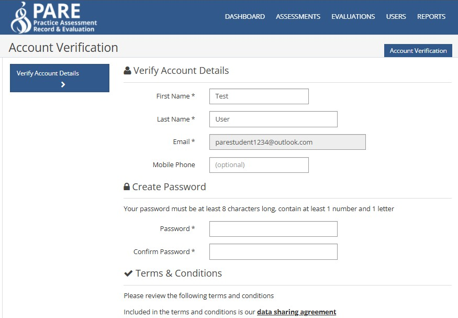This screenshot has height=318, width=458.
Task: Click into the Password input box
Action: pos(273,229)
